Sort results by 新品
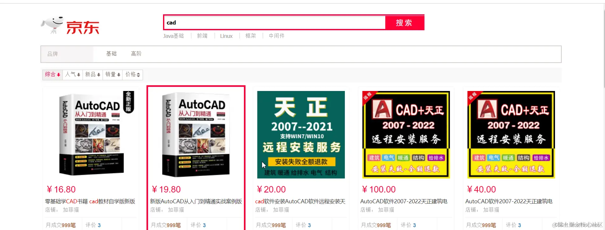This screenshot has width=605, height=230. pyautogui.click(x=93, y=74)
